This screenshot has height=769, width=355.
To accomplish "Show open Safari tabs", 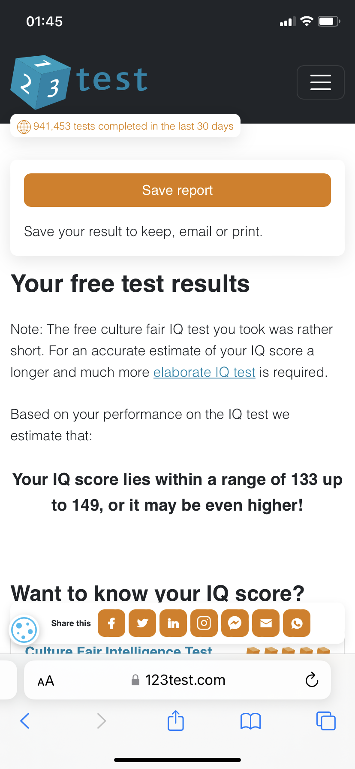I will [326, 721].
